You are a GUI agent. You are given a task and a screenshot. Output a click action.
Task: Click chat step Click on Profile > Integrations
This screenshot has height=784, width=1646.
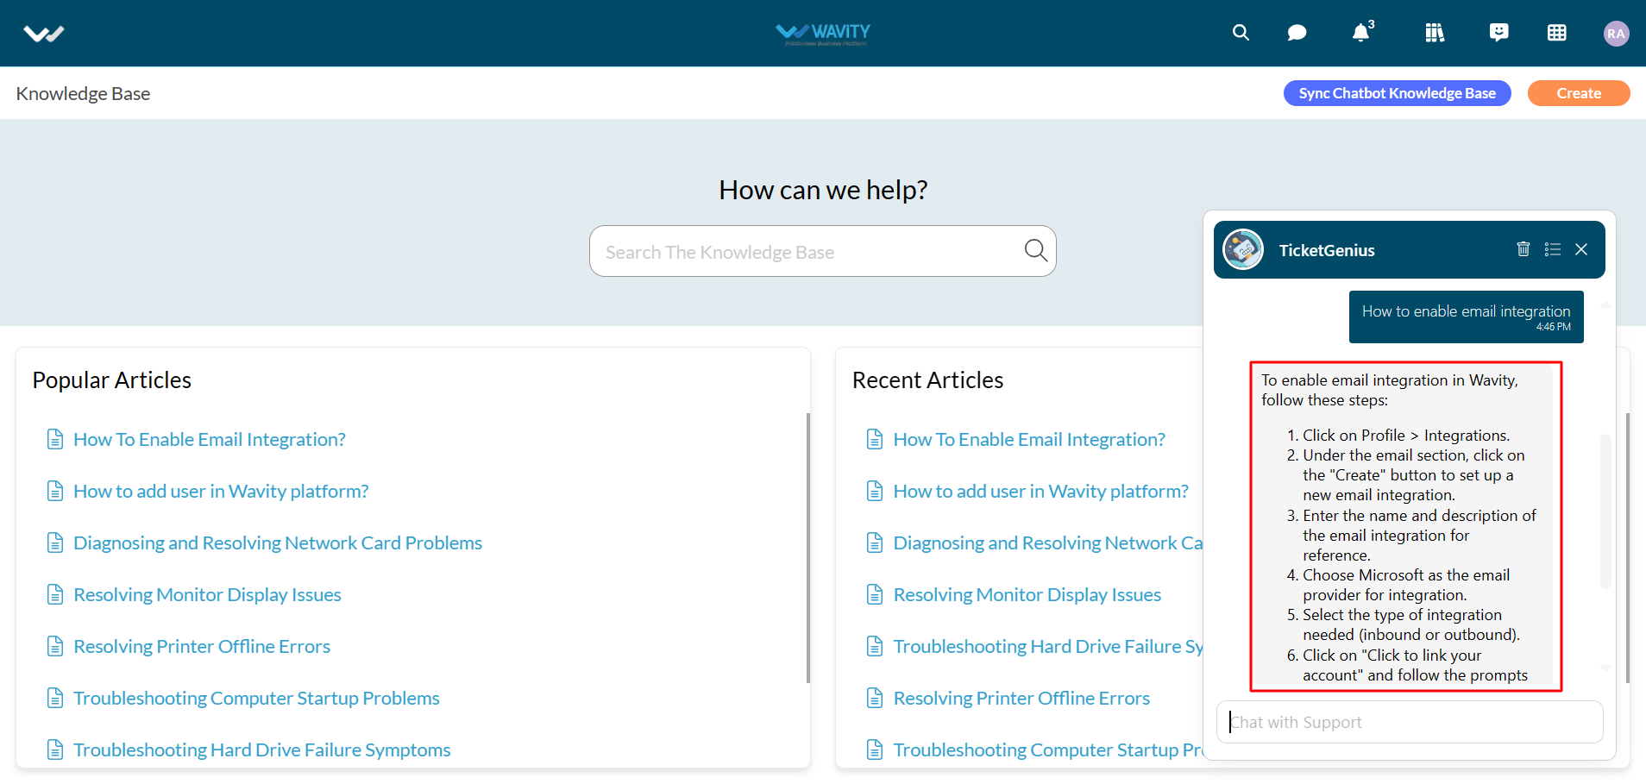pyautogui.click(x=1406, y=436)
